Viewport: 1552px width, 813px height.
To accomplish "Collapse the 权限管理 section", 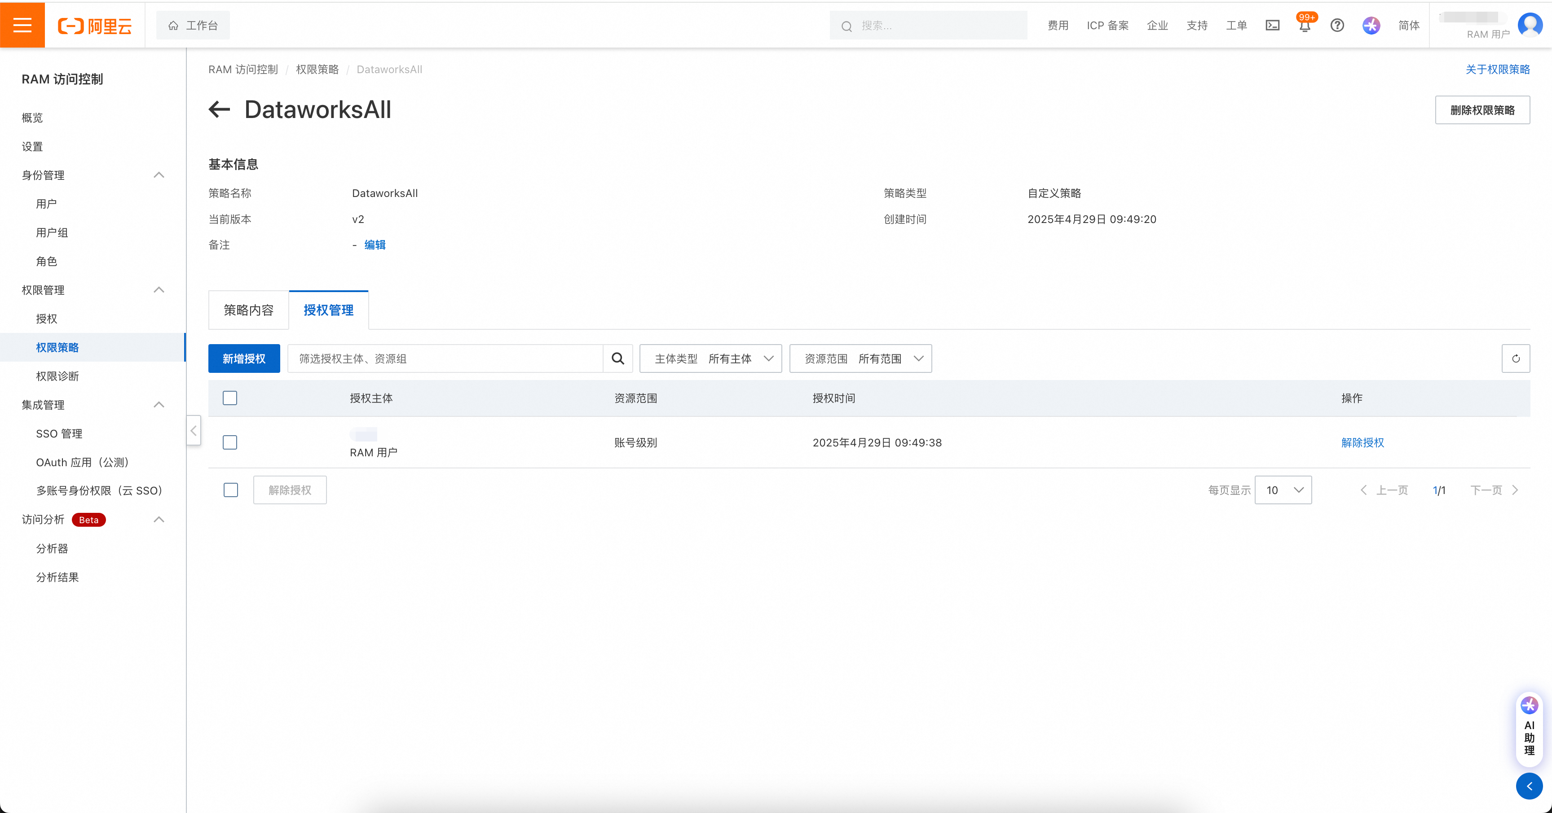I will [159, 290].
